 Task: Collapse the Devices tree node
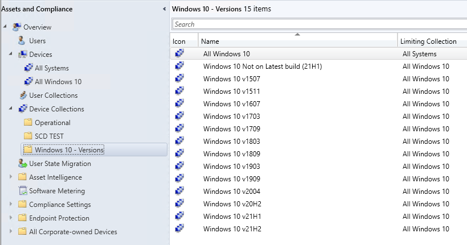[x=11, y=54]
